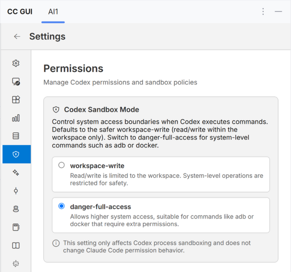Open the open book sidebar icon
This screenshot has height=272, width=291.
tap(16, 245)
